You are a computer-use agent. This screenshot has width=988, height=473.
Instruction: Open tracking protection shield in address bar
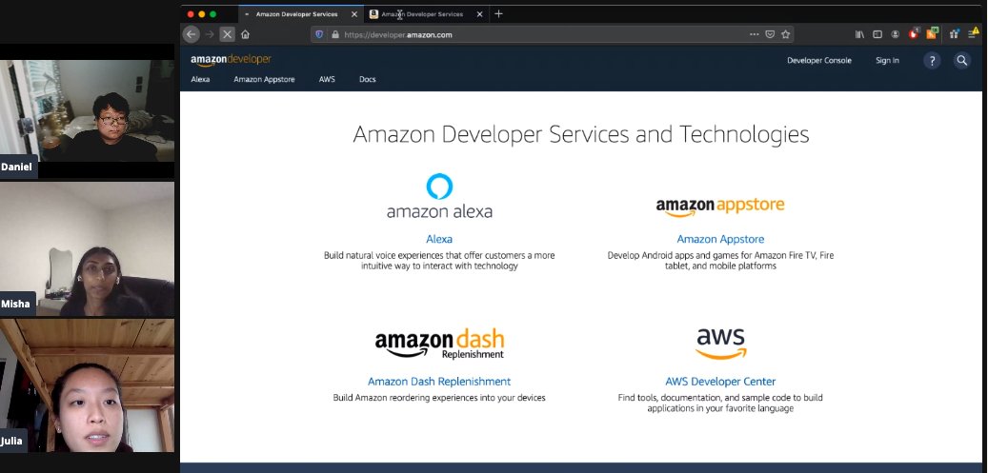click(x=319, y=34)
